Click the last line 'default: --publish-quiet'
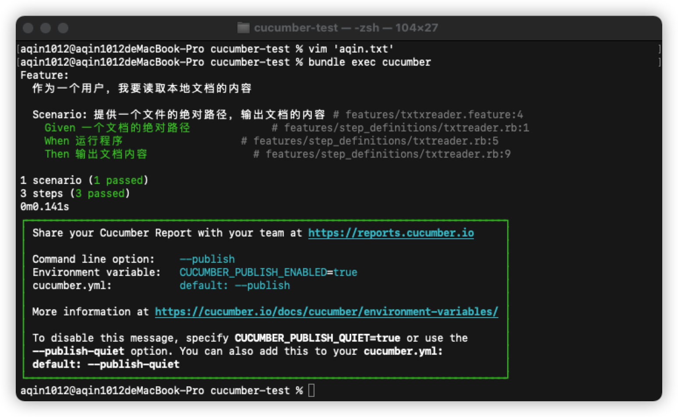This screenshot has width=678, height=417. (x=106, y=364)
